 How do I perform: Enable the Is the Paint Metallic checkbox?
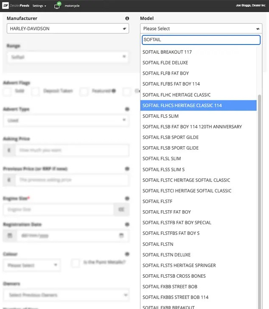pyautogui.click(x=76, y=263)
